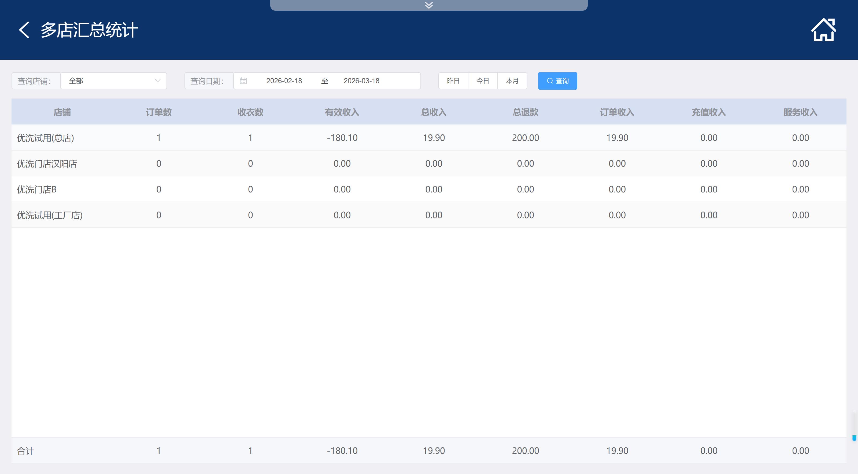Click the 有效收入 column header
Viewport: 858px width, 474px height.
[342, 112]
